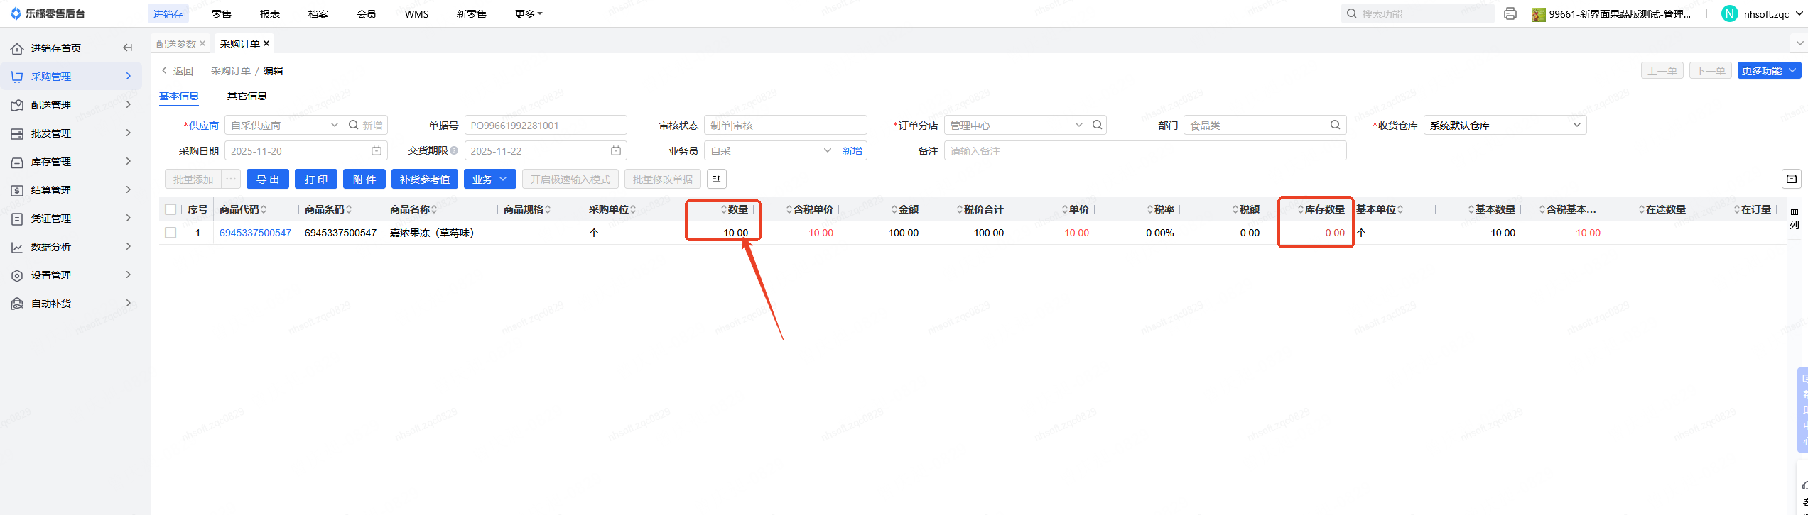1808x515 pixels.
Task: Click the 凭证管理 icon in sidebar
Action: 17,218
